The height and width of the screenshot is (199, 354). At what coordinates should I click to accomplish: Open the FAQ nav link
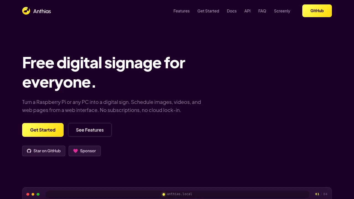coord(262,11)
